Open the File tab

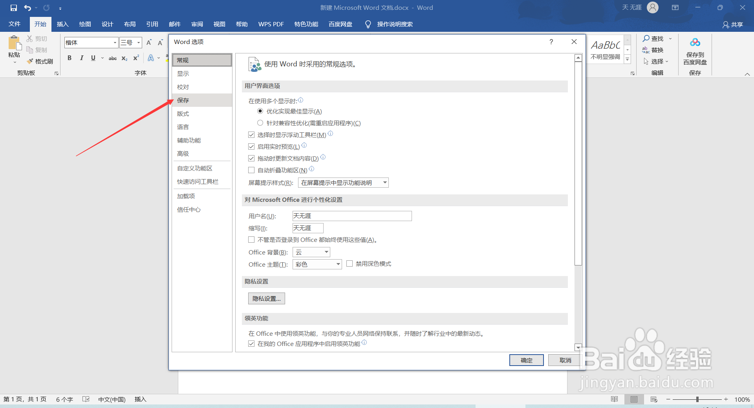[x=15, y=24]
